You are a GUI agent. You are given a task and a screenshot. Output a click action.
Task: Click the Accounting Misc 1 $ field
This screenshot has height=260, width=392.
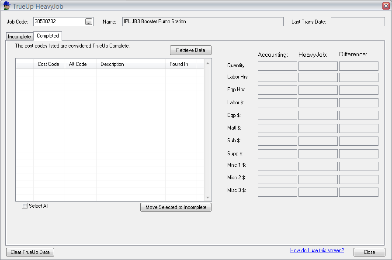pyautogui.click(x=278, y=167)
